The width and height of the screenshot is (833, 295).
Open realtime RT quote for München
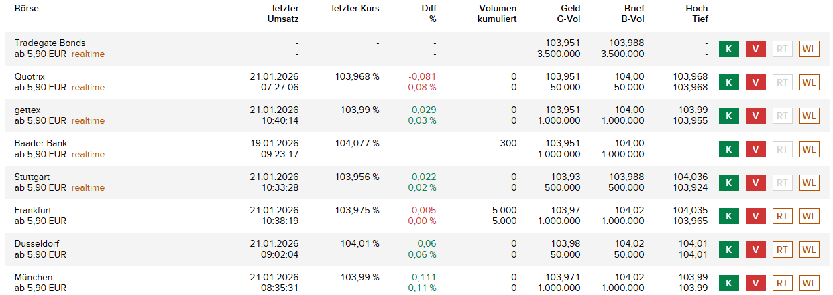782,283
